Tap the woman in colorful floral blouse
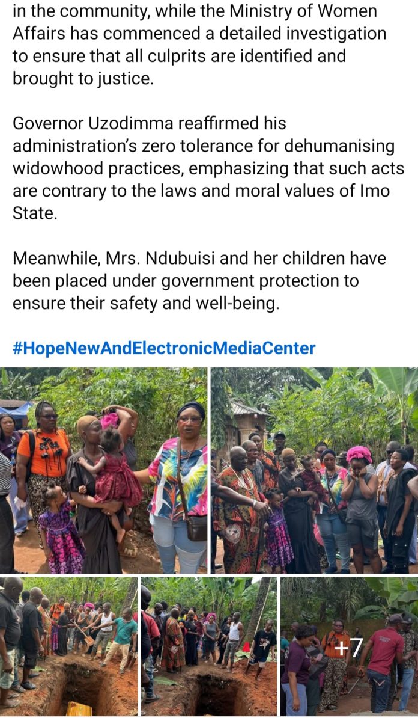418x718 pixels. [178, 485]
